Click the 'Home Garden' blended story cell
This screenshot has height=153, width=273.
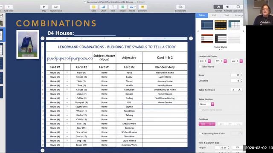pos(165,102)
